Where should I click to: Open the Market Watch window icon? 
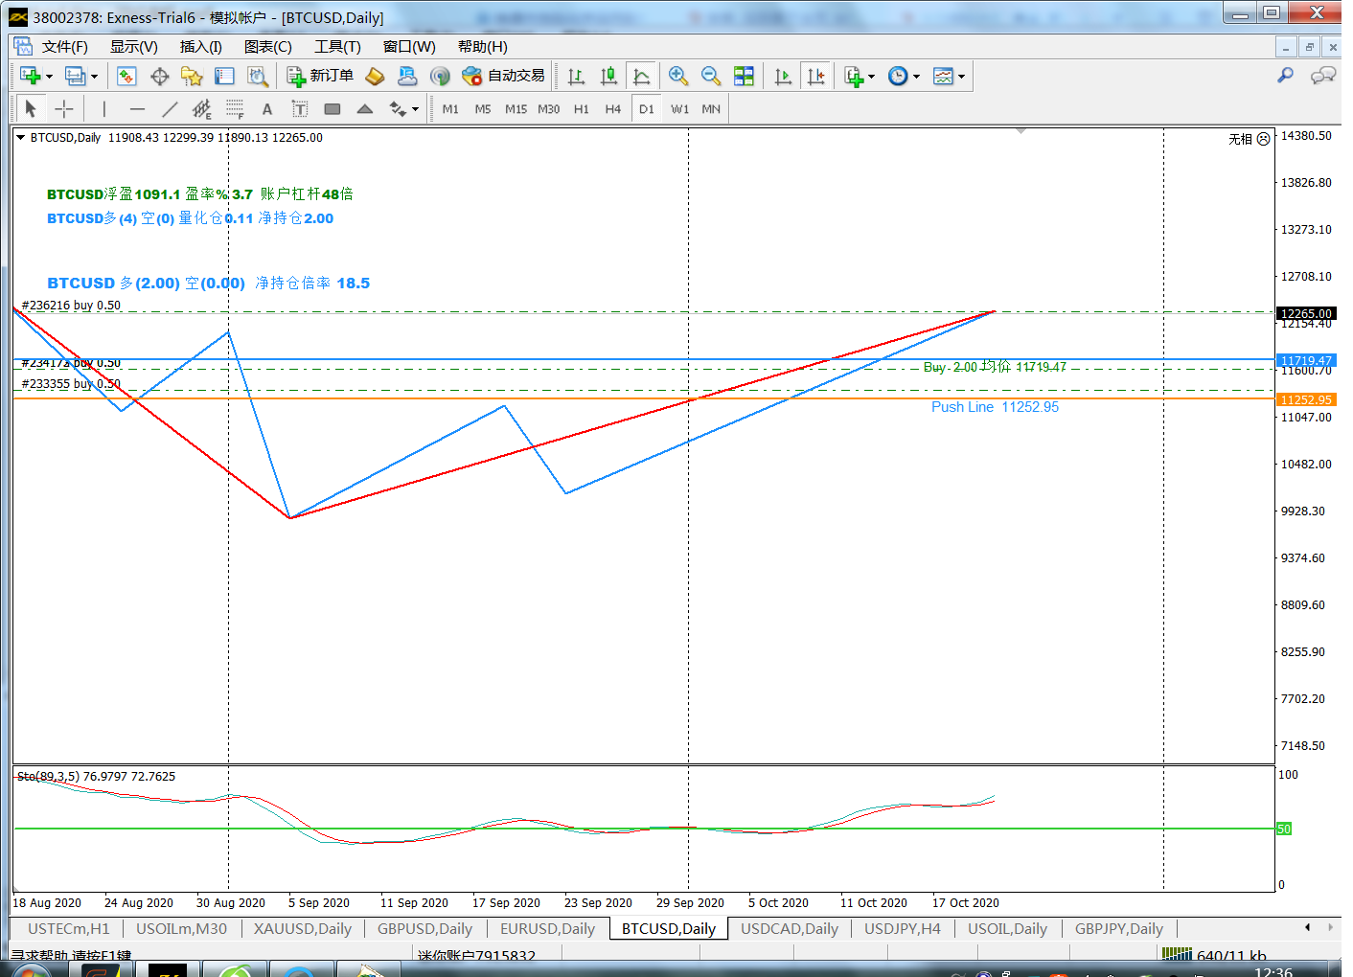point(126,76)
